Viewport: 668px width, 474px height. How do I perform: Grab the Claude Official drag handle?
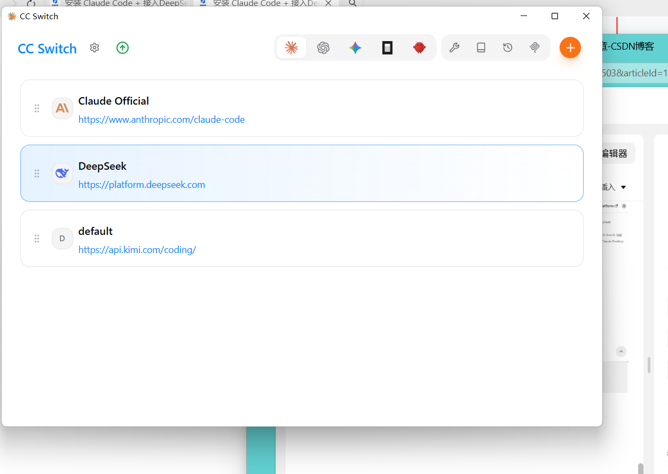pos(37,108)
